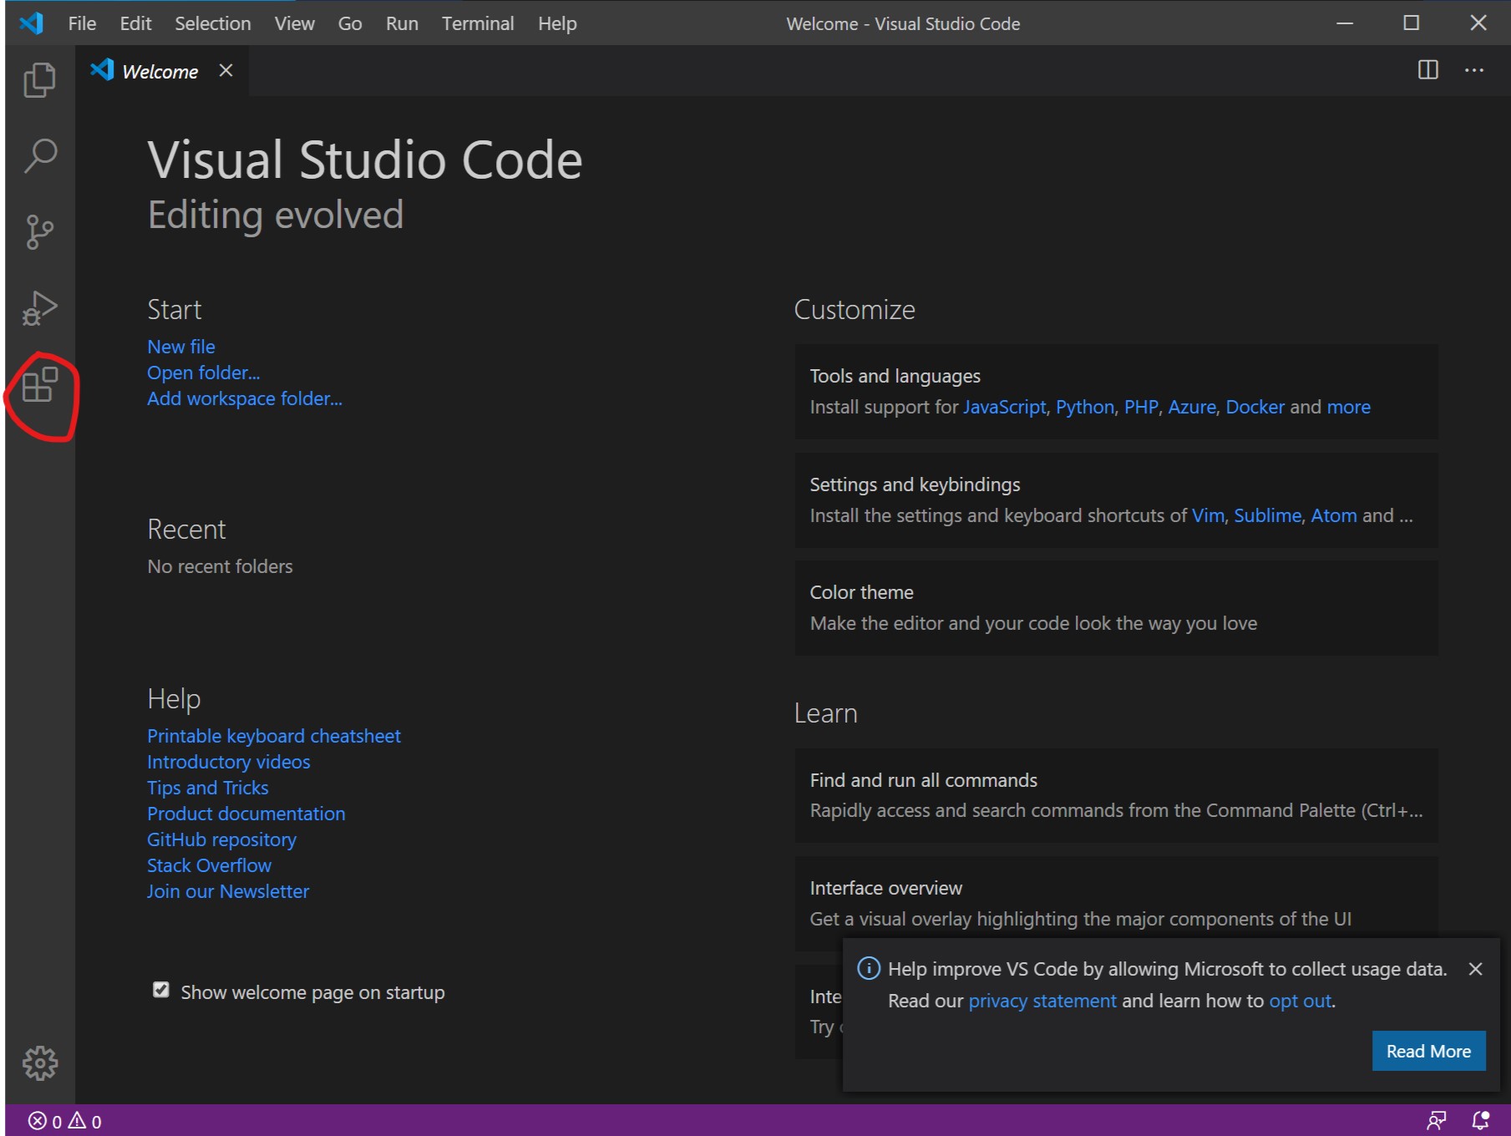Click the opt out link

pyautogui.click(x=1301, y=1001)
